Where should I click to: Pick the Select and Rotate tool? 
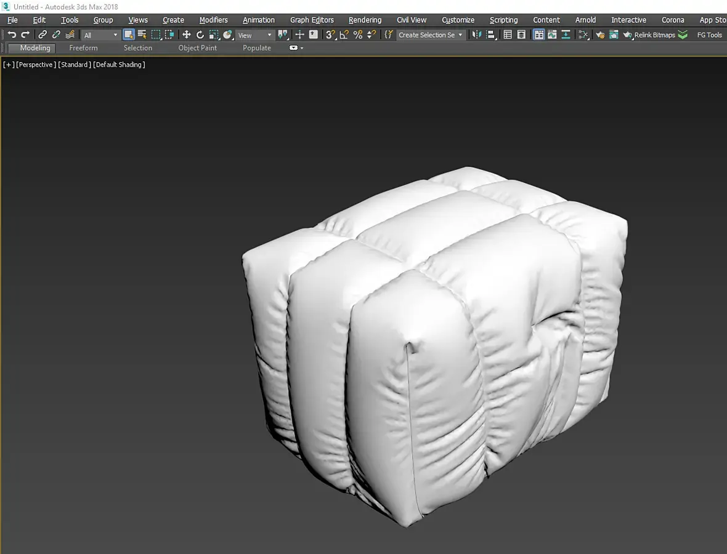pos(200,35)
